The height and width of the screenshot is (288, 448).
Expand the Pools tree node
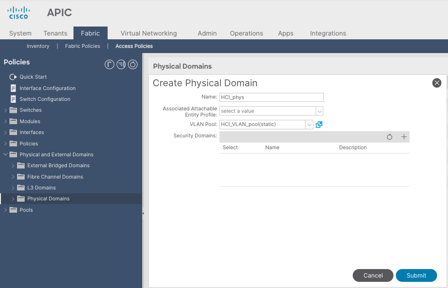(x=5, y=210)
